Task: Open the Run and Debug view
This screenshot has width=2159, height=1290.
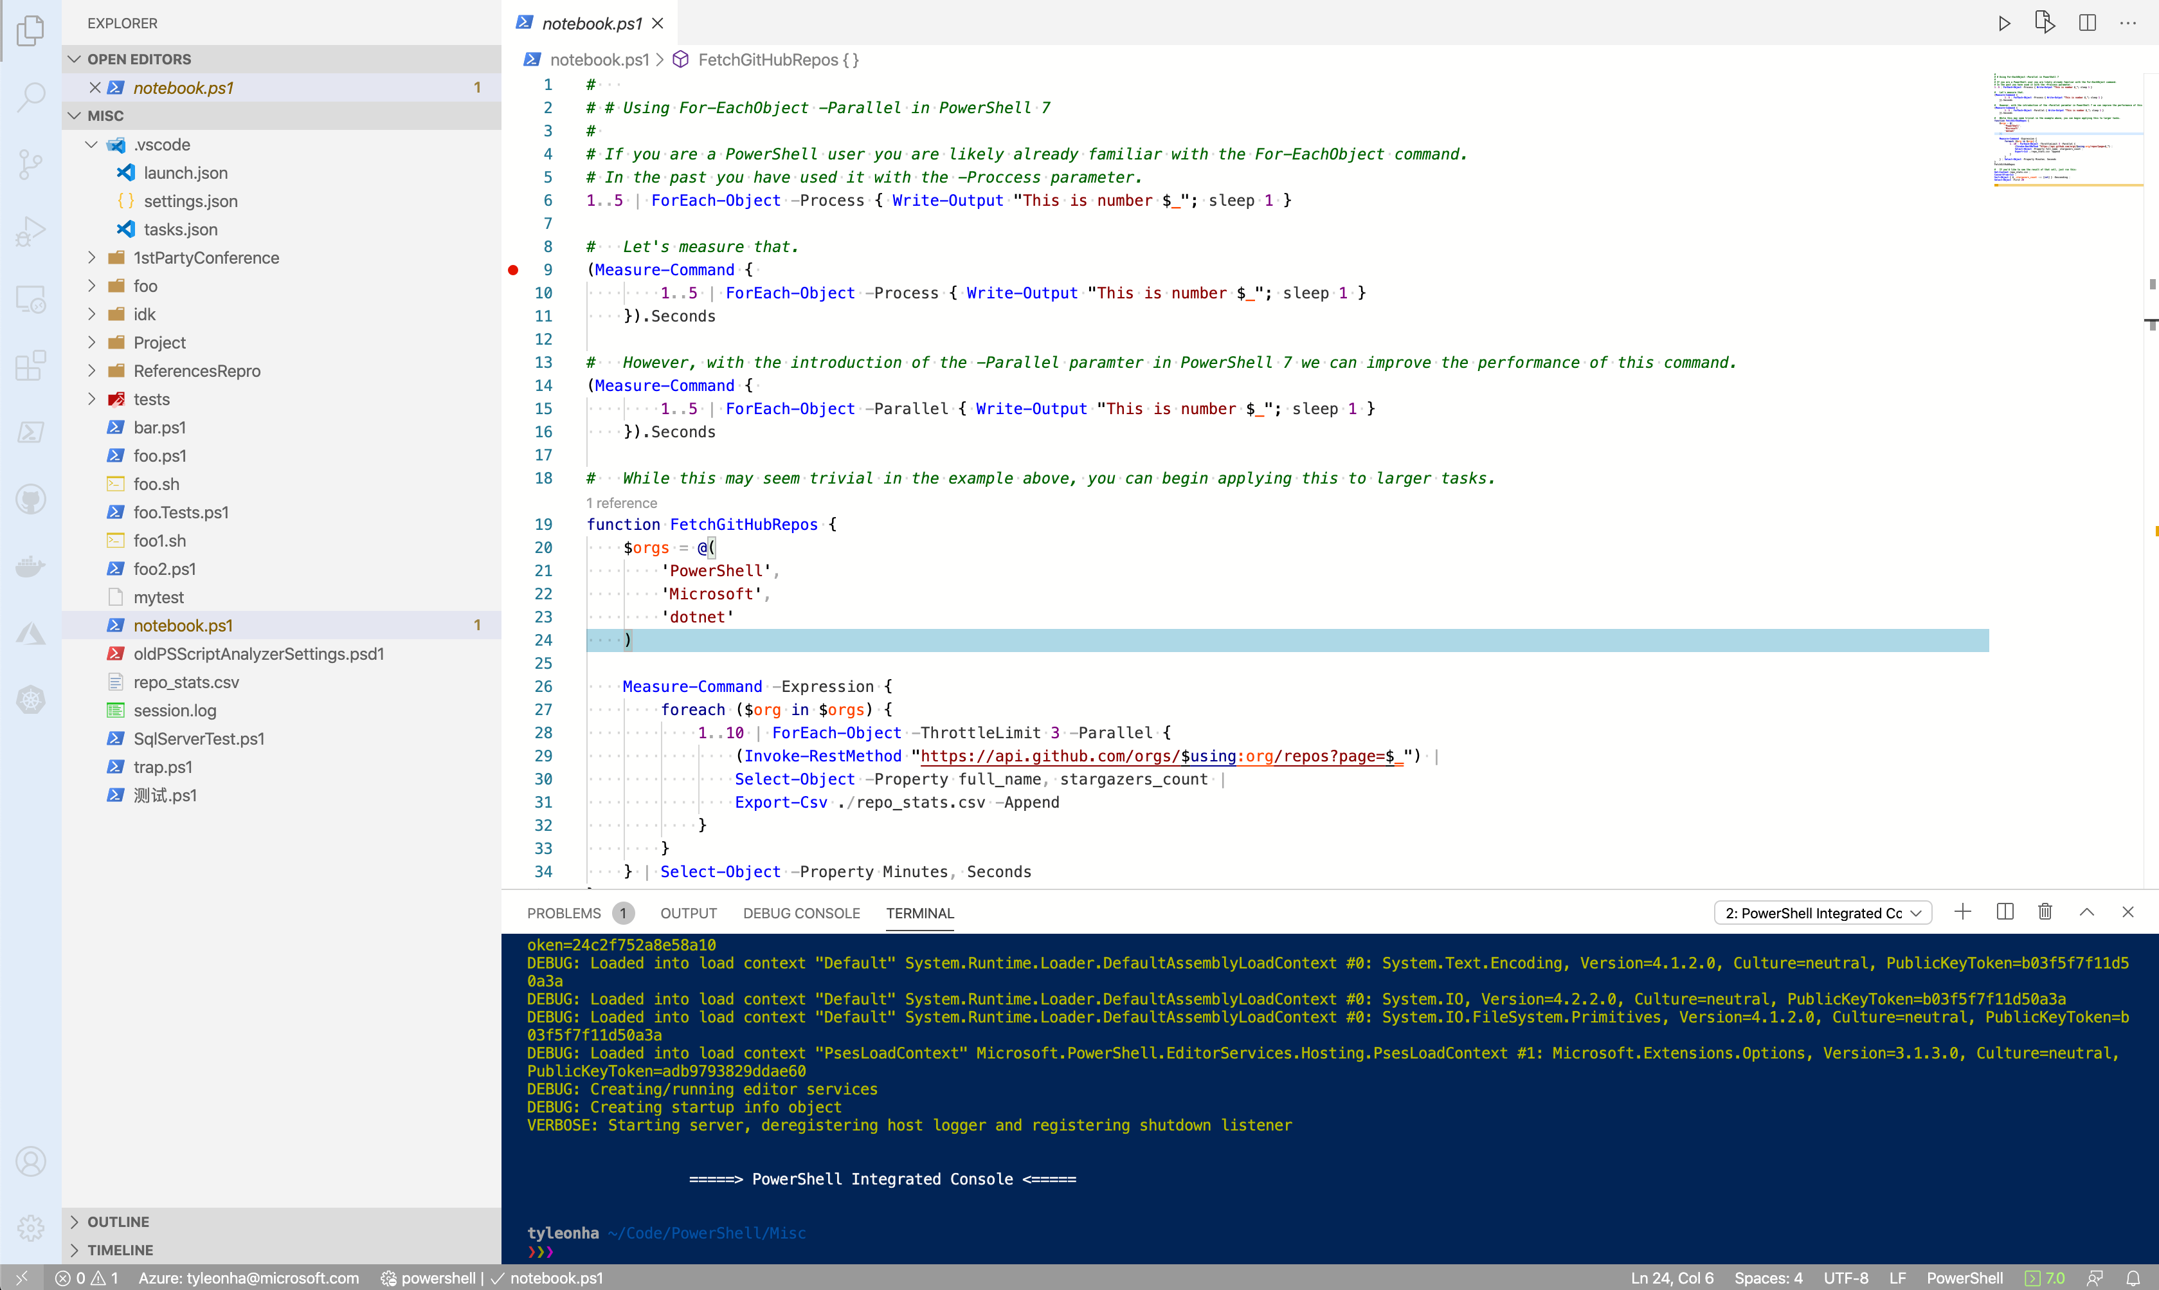Action: point(32,230)
